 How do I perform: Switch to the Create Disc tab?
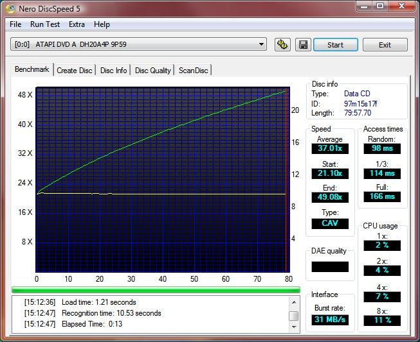point(75,70)
